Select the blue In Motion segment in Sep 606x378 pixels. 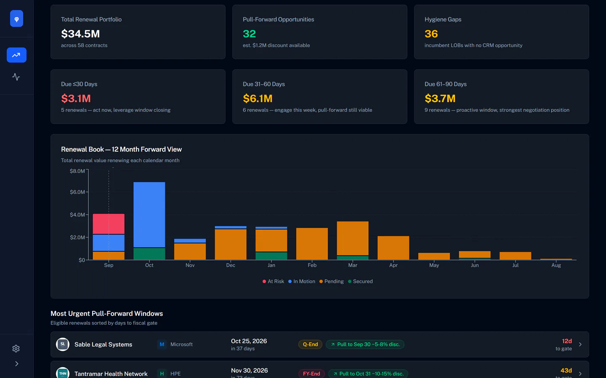point(109,243)
